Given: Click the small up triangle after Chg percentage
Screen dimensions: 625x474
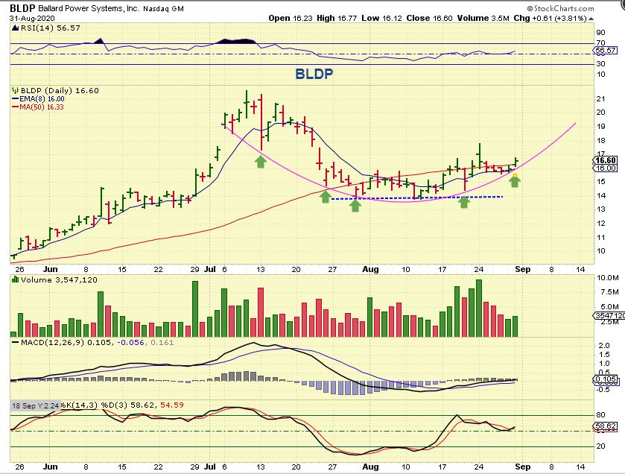Looking at the screenshot, I should (591, 19).
